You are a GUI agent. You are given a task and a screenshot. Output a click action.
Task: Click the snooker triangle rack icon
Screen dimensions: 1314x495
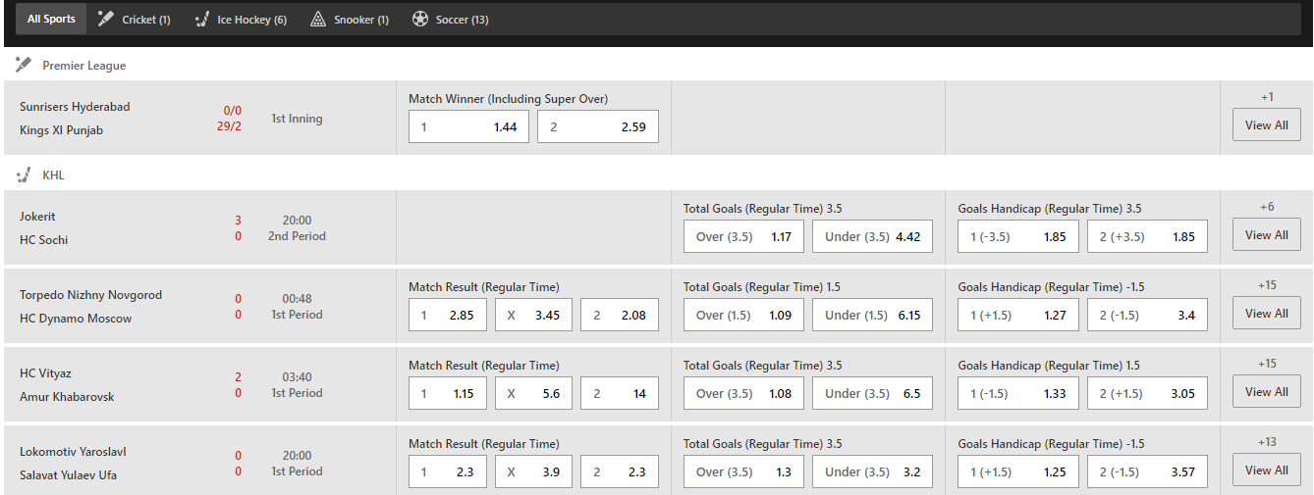(x=317, y=19)
